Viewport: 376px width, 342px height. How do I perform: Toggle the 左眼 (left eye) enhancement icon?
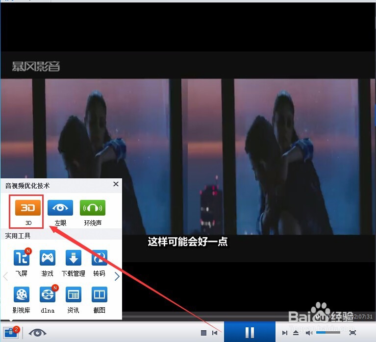tap(60, 208)
